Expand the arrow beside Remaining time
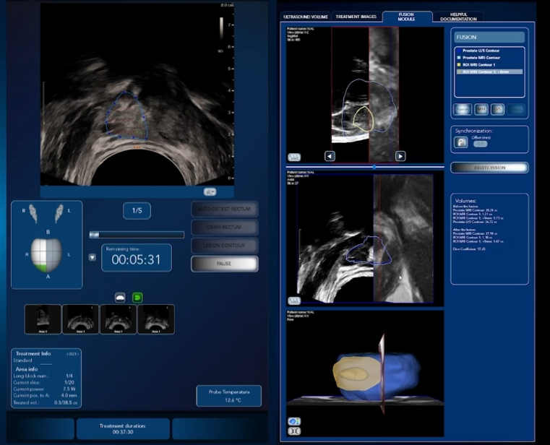This screenshot has height=445, width=550. coord(92,256)
